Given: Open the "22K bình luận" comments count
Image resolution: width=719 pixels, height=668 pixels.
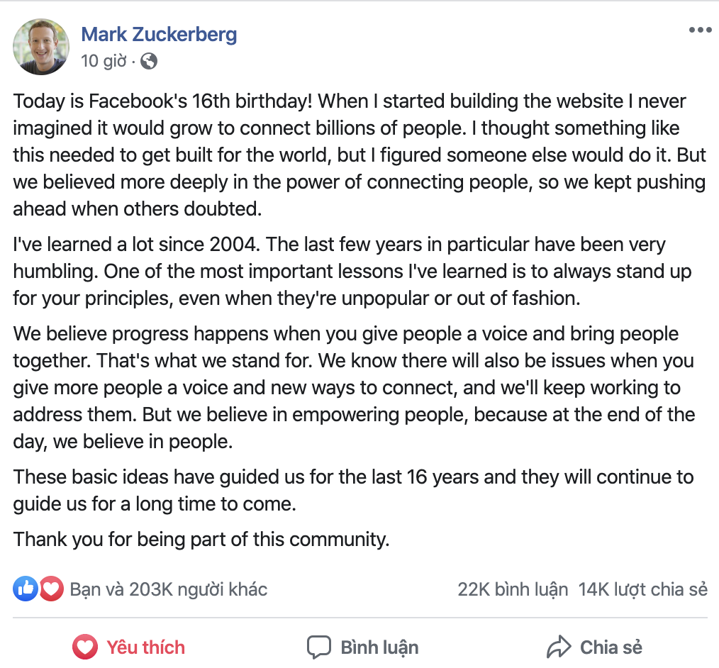Looking at the screenshot, I should (513, 589).
